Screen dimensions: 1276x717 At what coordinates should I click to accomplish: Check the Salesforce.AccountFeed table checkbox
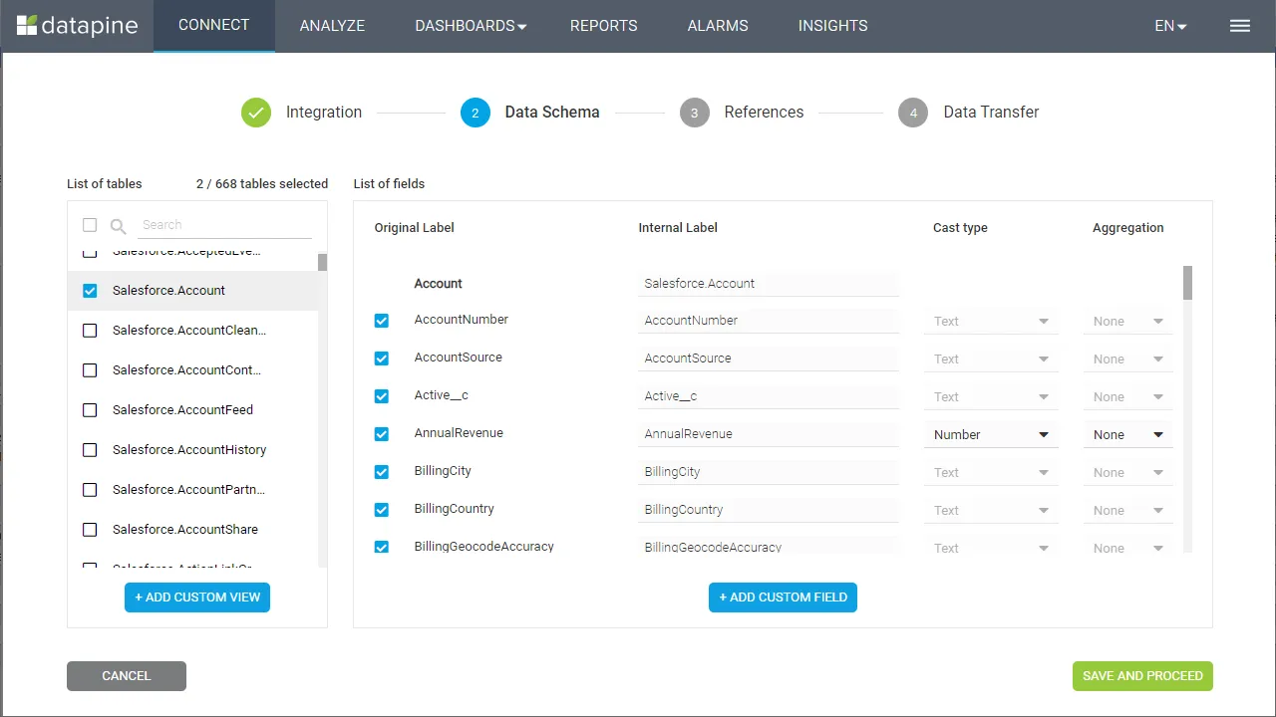tap(90, 410)
